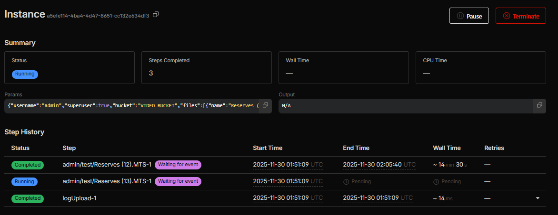
Task: Pause the running instance
Action: tap(469, 16)
